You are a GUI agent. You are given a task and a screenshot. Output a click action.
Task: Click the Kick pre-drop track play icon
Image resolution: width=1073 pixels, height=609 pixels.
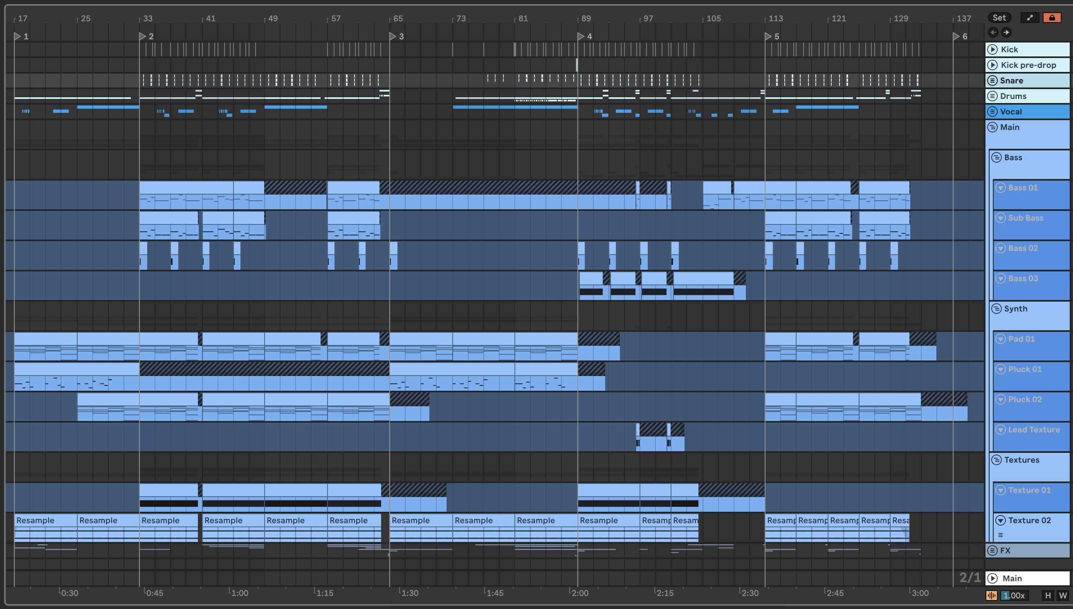pyautogui.click(x=992, y=65)
